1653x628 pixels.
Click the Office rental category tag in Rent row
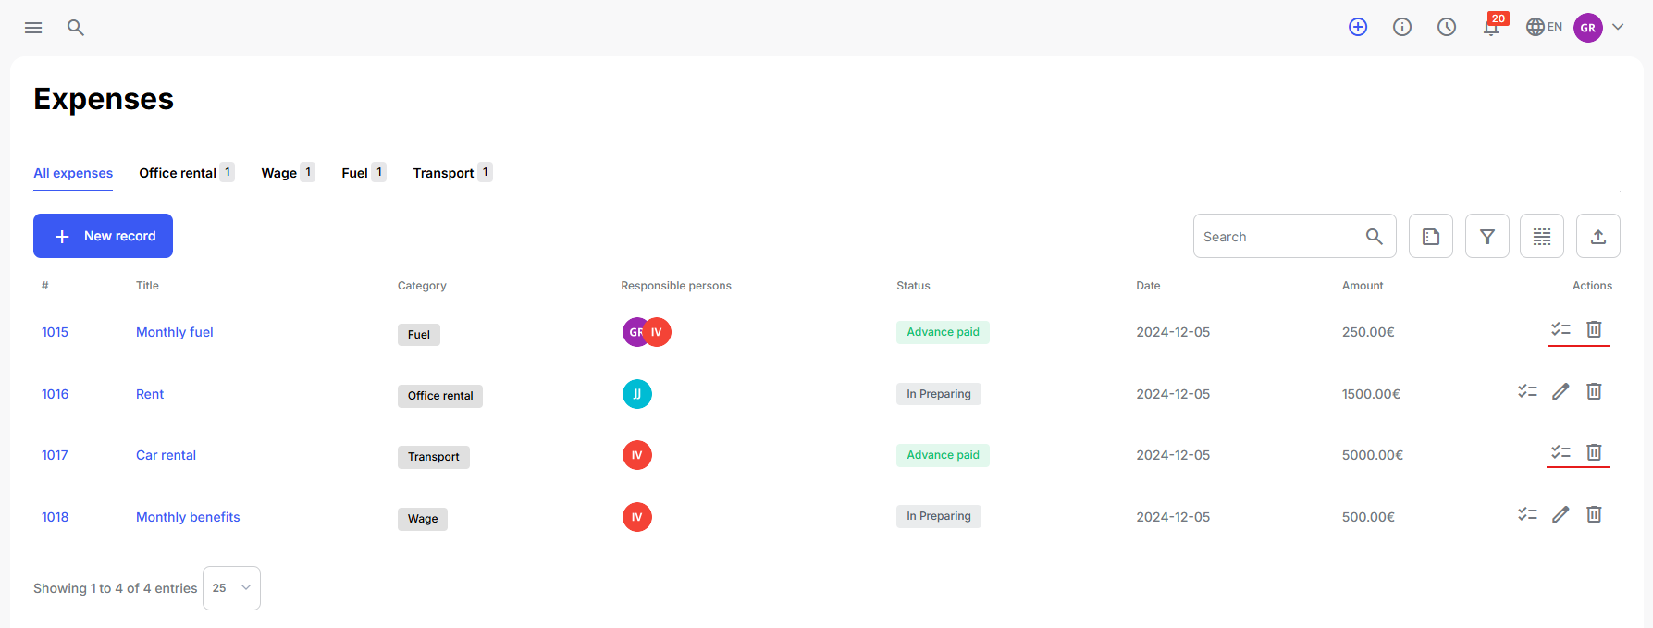(x=440, y=396)
